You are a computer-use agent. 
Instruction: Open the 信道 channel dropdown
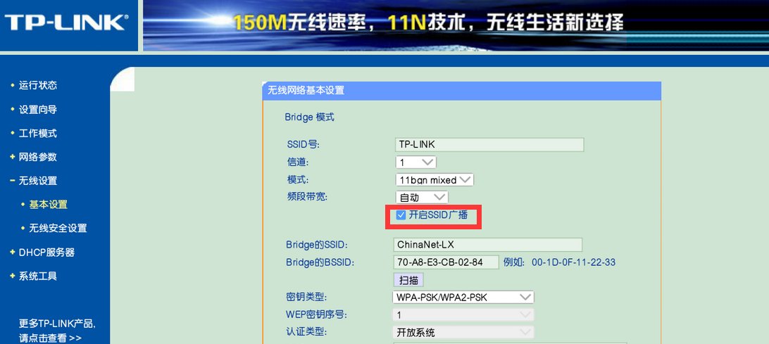[415, 162]
